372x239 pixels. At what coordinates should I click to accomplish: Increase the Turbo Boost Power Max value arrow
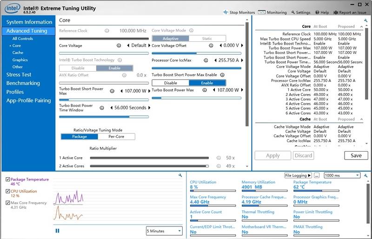pos(242,90)
